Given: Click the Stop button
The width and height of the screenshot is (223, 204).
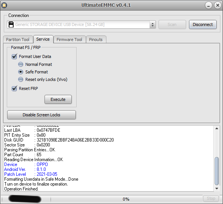Looking at the screenshot, I should 211,198.
